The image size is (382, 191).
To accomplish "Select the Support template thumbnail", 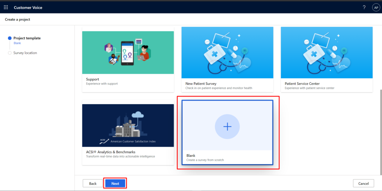I will point(128,52).
